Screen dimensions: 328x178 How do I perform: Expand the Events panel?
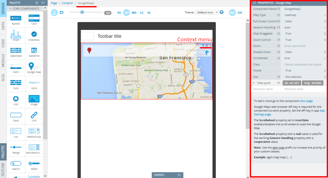(x=167, y=175)
